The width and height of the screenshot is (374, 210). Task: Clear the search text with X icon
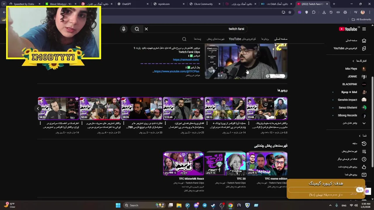[146, 29]
